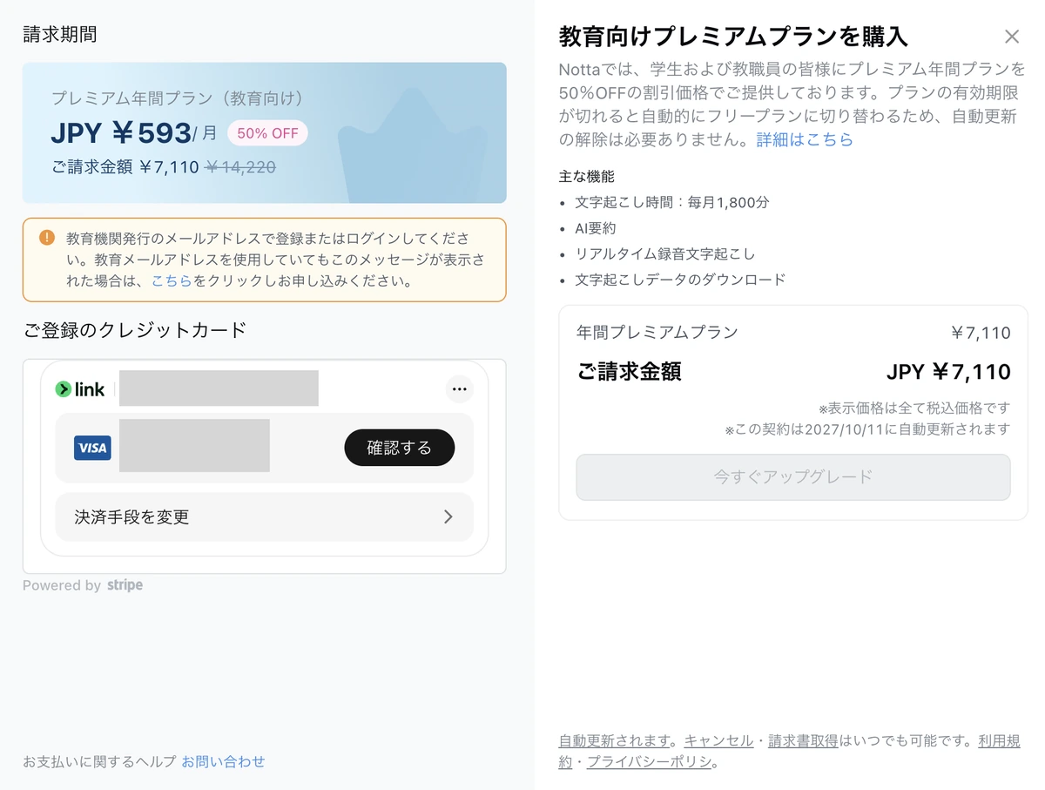This screenshot has width=1045, height=790.
Task: Click リアルタイム録音文字起こし feature item
Action: click(665, 254)
